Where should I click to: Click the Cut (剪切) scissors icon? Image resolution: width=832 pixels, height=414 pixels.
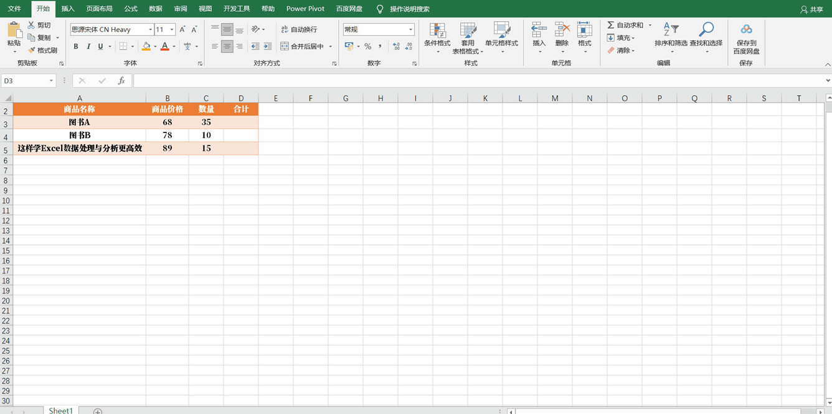(32, 25)
